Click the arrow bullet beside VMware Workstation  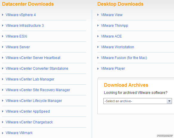pos(98,47)
